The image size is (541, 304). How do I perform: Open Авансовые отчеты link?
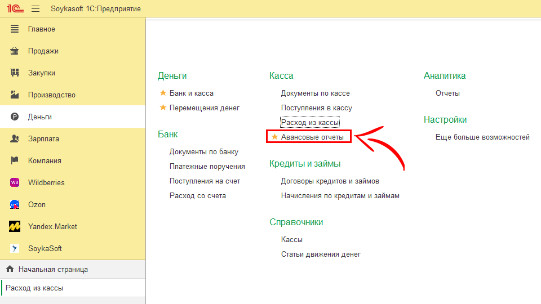[312, 137]
